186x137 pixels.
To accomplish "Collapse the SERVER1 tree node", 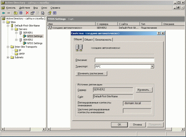I will click(16, 33).
